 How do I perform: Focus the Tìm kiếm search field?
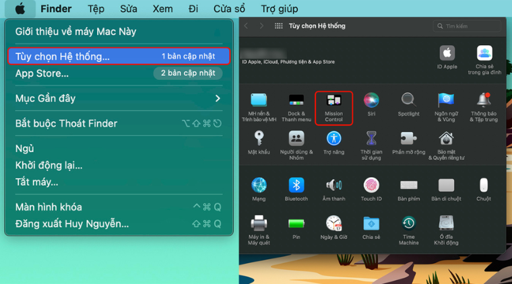click(x=467, y=26)
